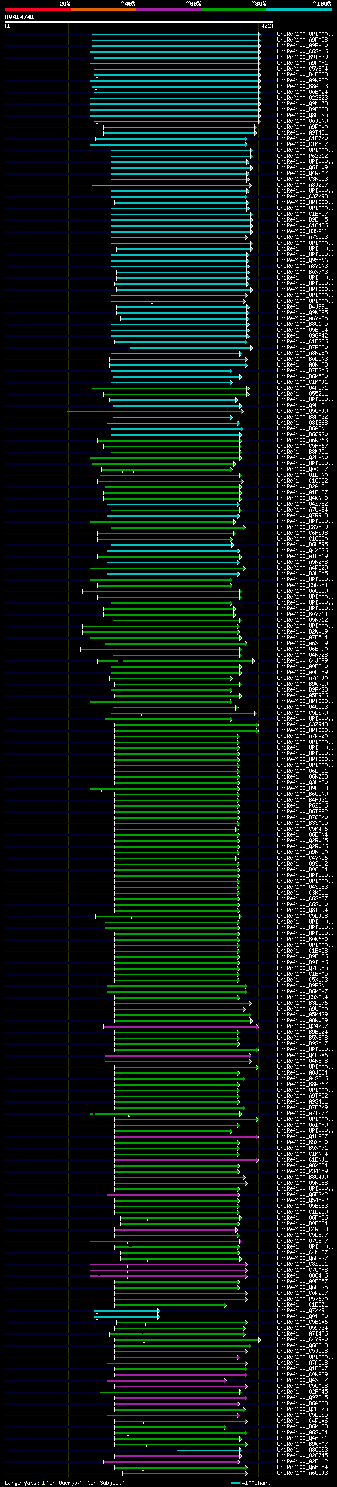This screenshot has height=1487, width=337.
Task: Click the UniRef100_P62306 label
Action: click(302, 807)
